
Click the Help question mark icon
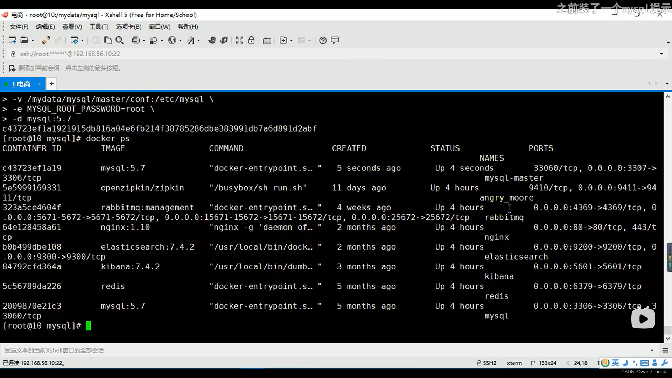pos(323,40)
